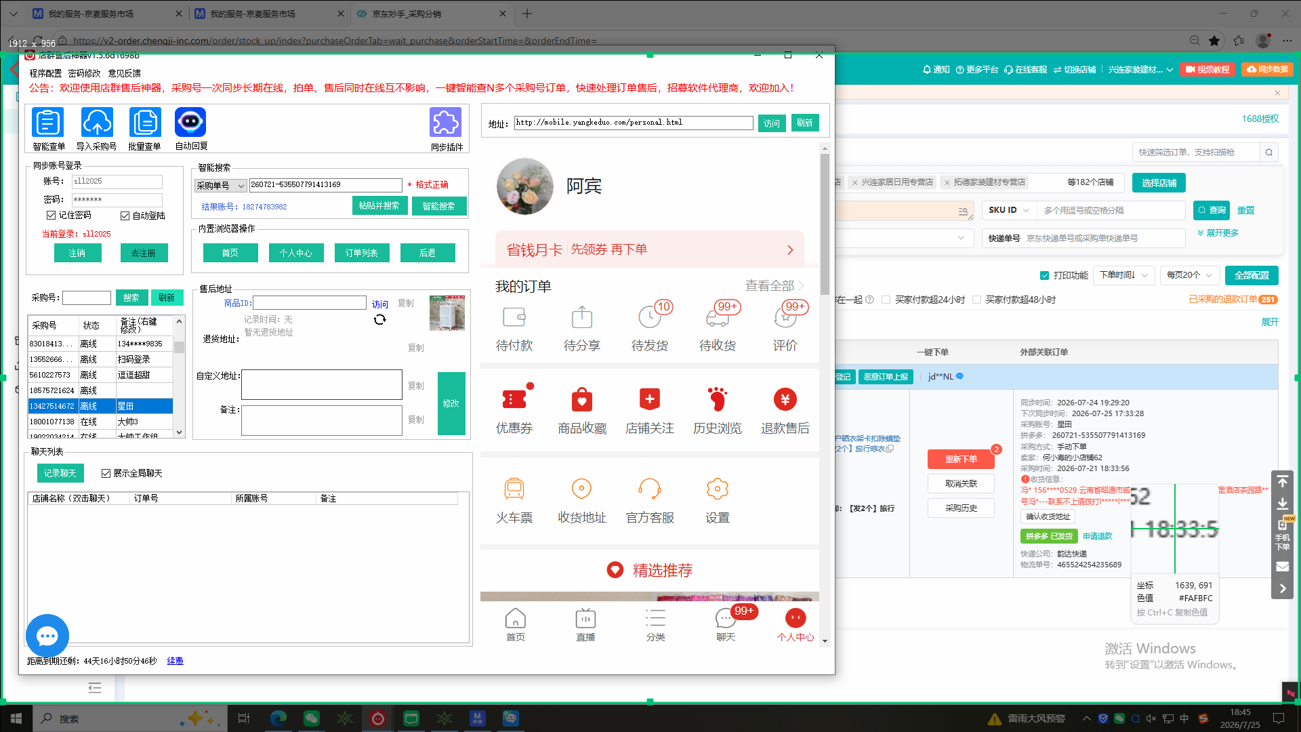The width and height of the screenshot is (1301, 732).
Task: Switch to the first 我的服务-京麦服务市场 tab
Action: (x=106, y=14)
